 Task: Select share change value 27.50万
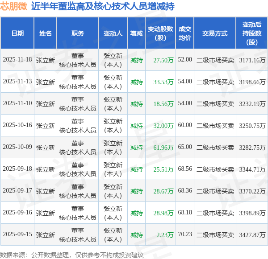(x=163, y=60)
